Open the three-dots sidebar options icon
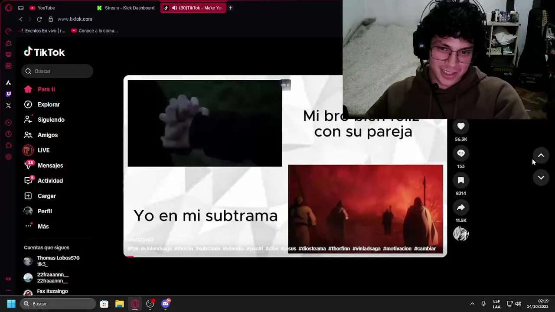The height and width of the screenshot is (312, 555). (x=8, y=290)
